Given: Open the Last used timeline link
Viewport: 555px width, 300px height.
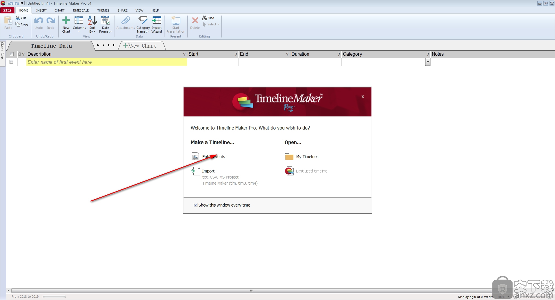Looking at the screenshot, I should click(306, 171).
